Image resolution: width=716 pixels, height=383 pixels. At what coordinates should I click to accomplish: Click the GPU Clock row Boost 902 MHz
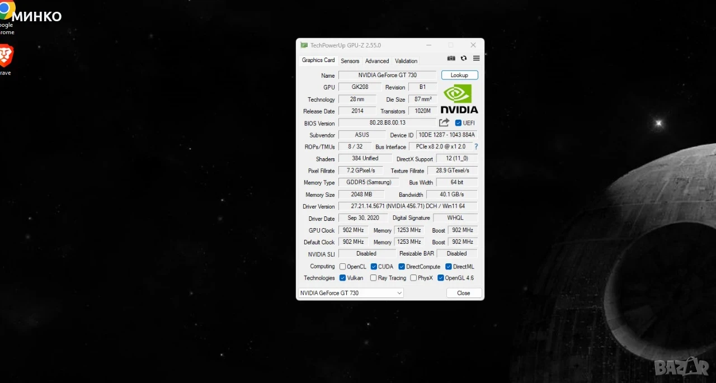click(463, 230)
